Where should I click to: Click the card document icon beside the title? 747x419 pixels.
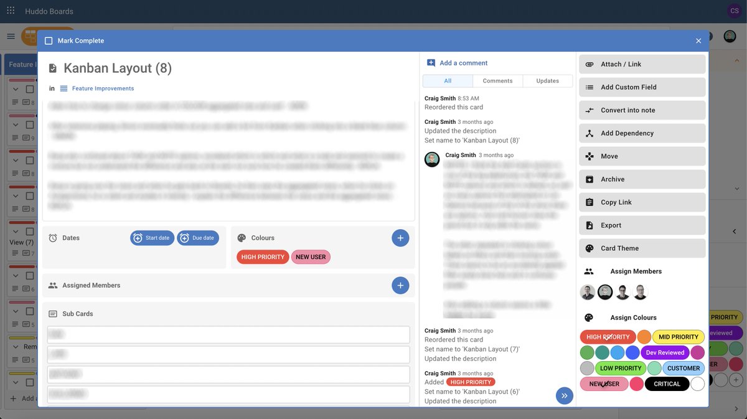[x=53, y=68]
